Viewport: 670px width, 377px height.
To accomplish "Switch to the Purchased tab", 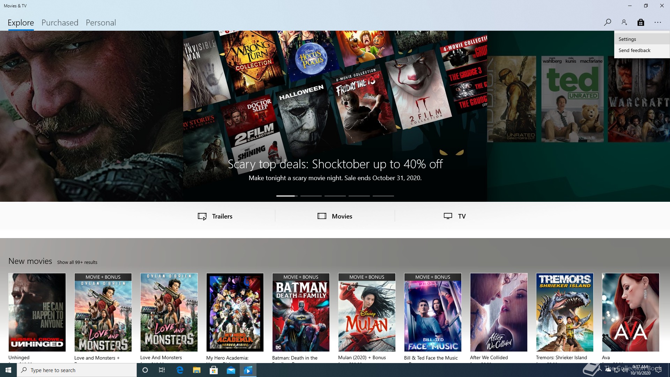I will tap(60, 23).
